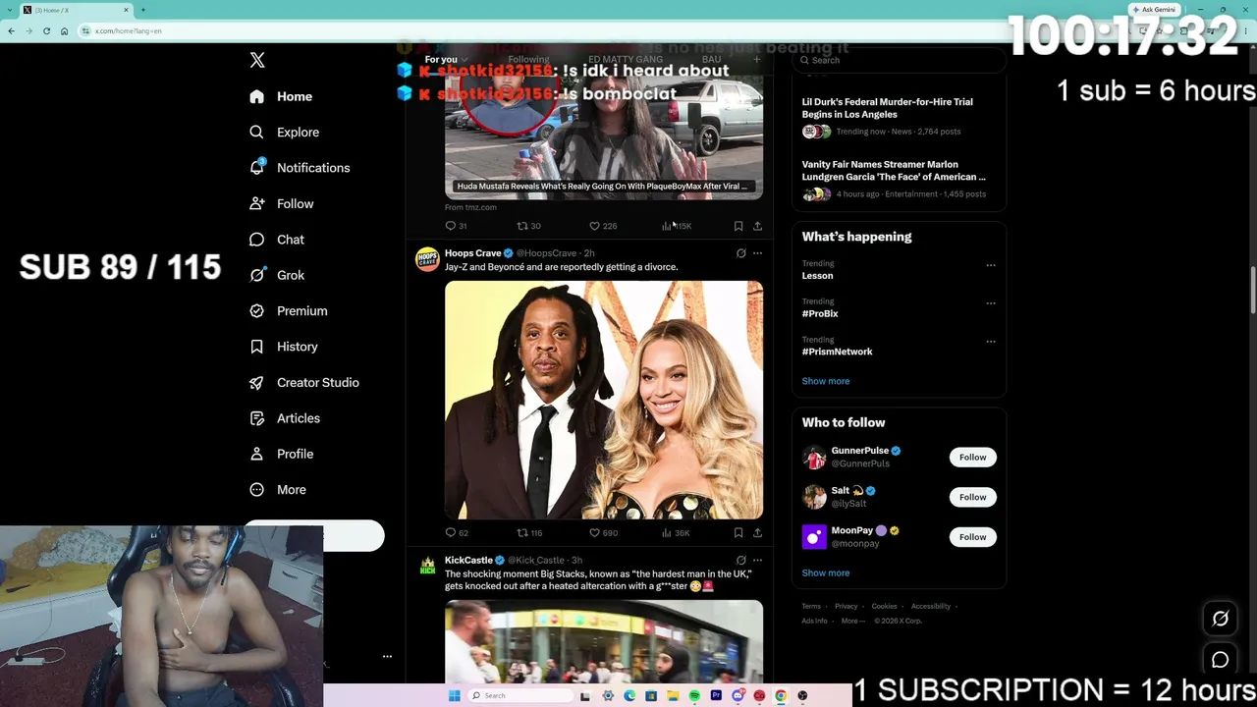Go to Home in the sidebar
This screenshot has height=707, width=1257.
point(281,96)
